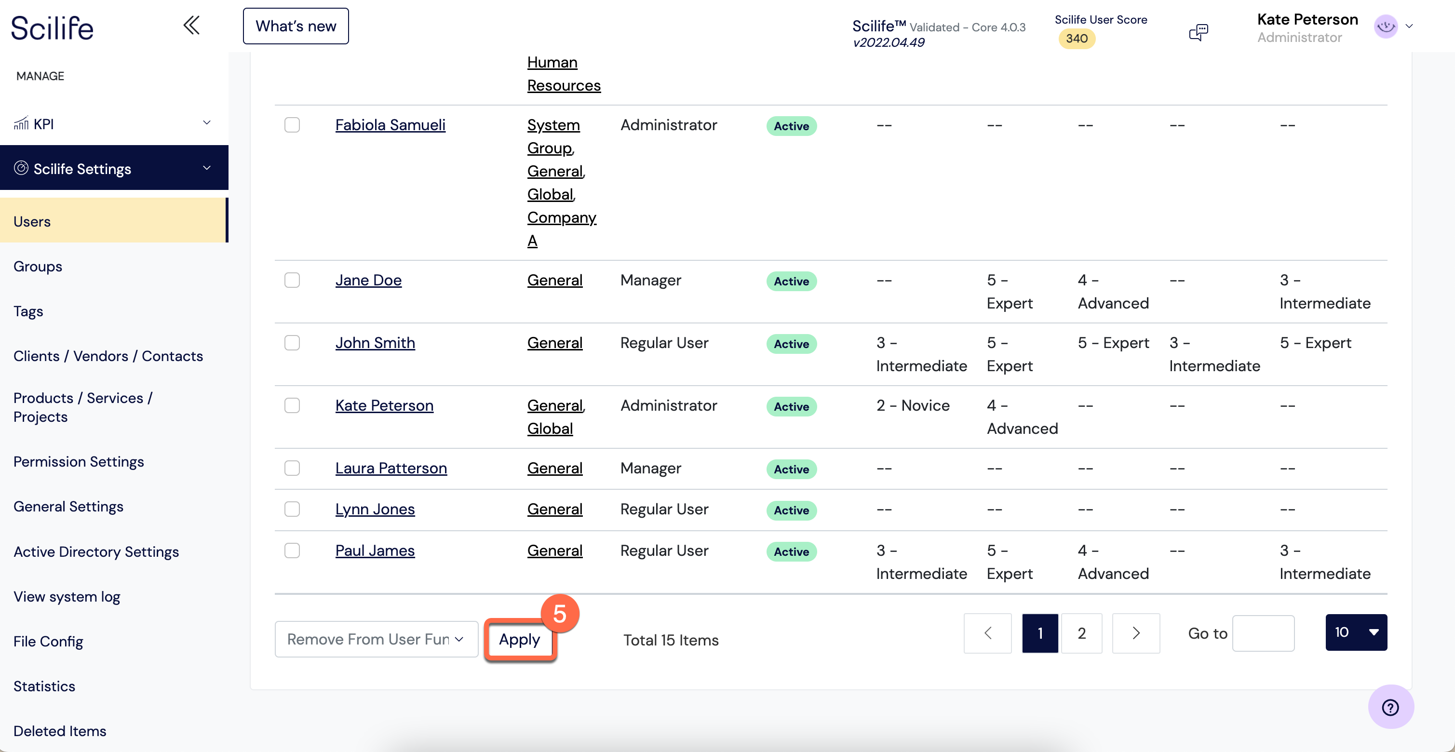Jump to page 2
This screenshot has height=752, width=1455.
click(1081, 633)
